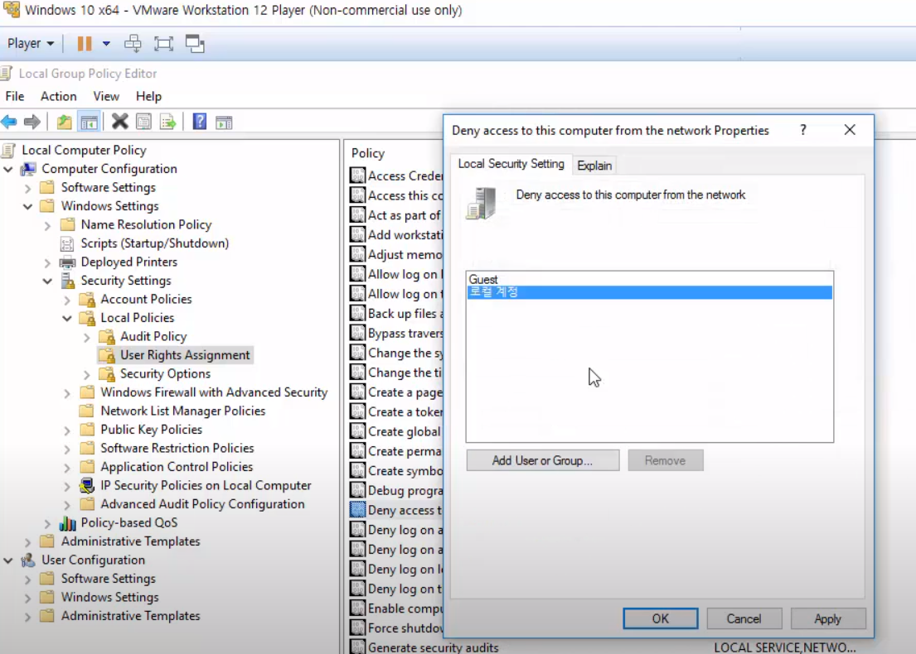Toggle the Show/Hide Console Tree icon

click(89, 122)
